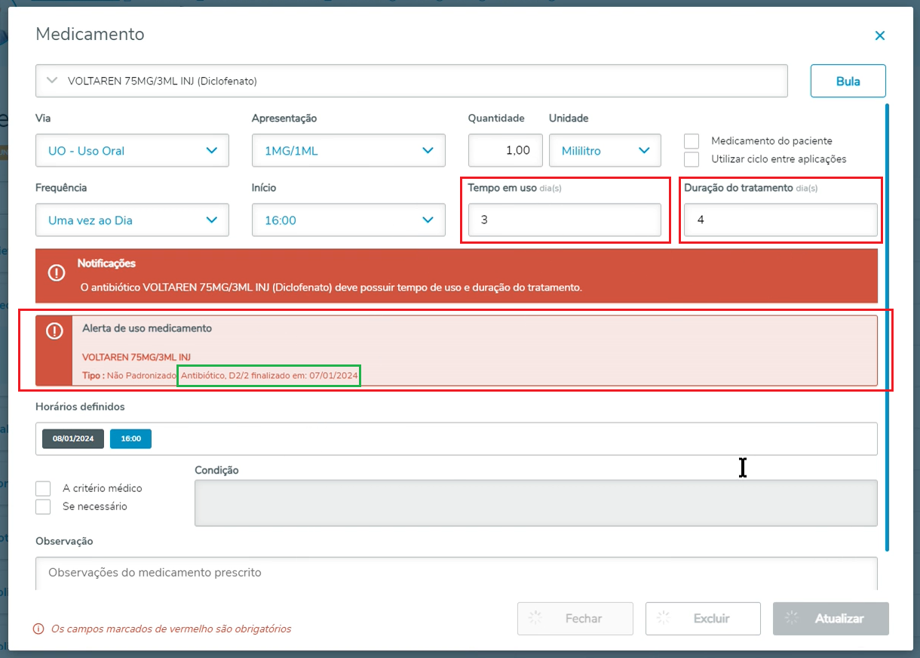Close the Medicamento dialog with X
This screenshot has height=658, width=920.
[x=879, y=35]
